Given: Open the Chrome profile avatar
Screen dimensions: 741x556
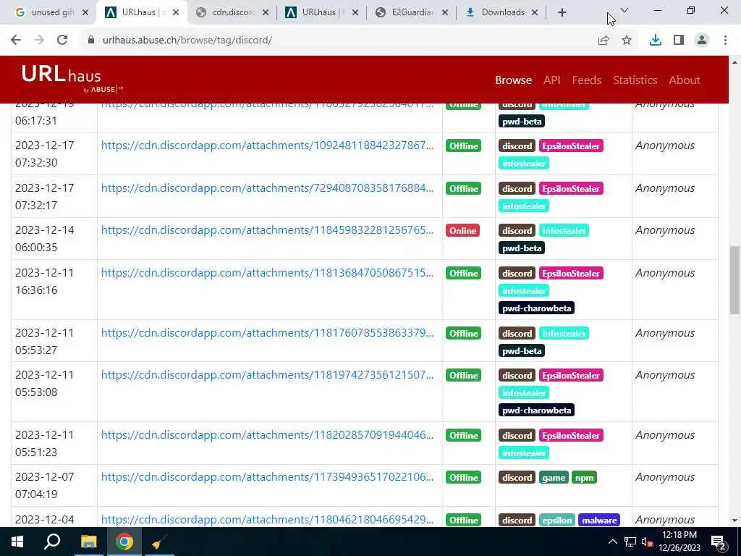Looking at the screenshot, I should point(702,41).
